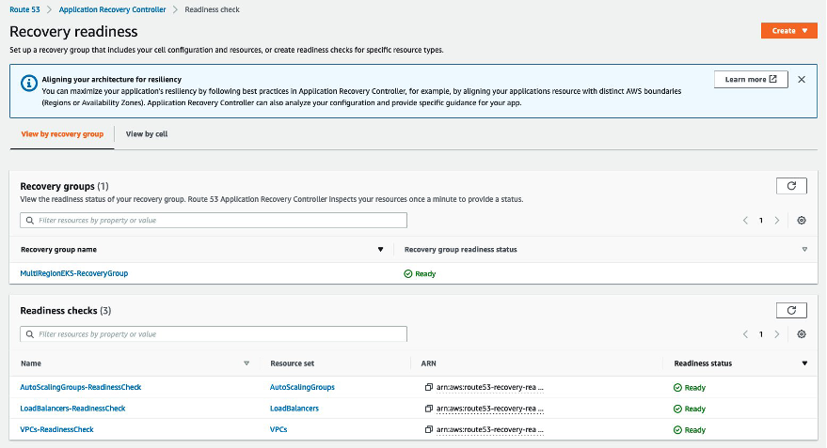Refresh the Readiness checks table
The image size is (827, 448).
[x=791, y=310]
